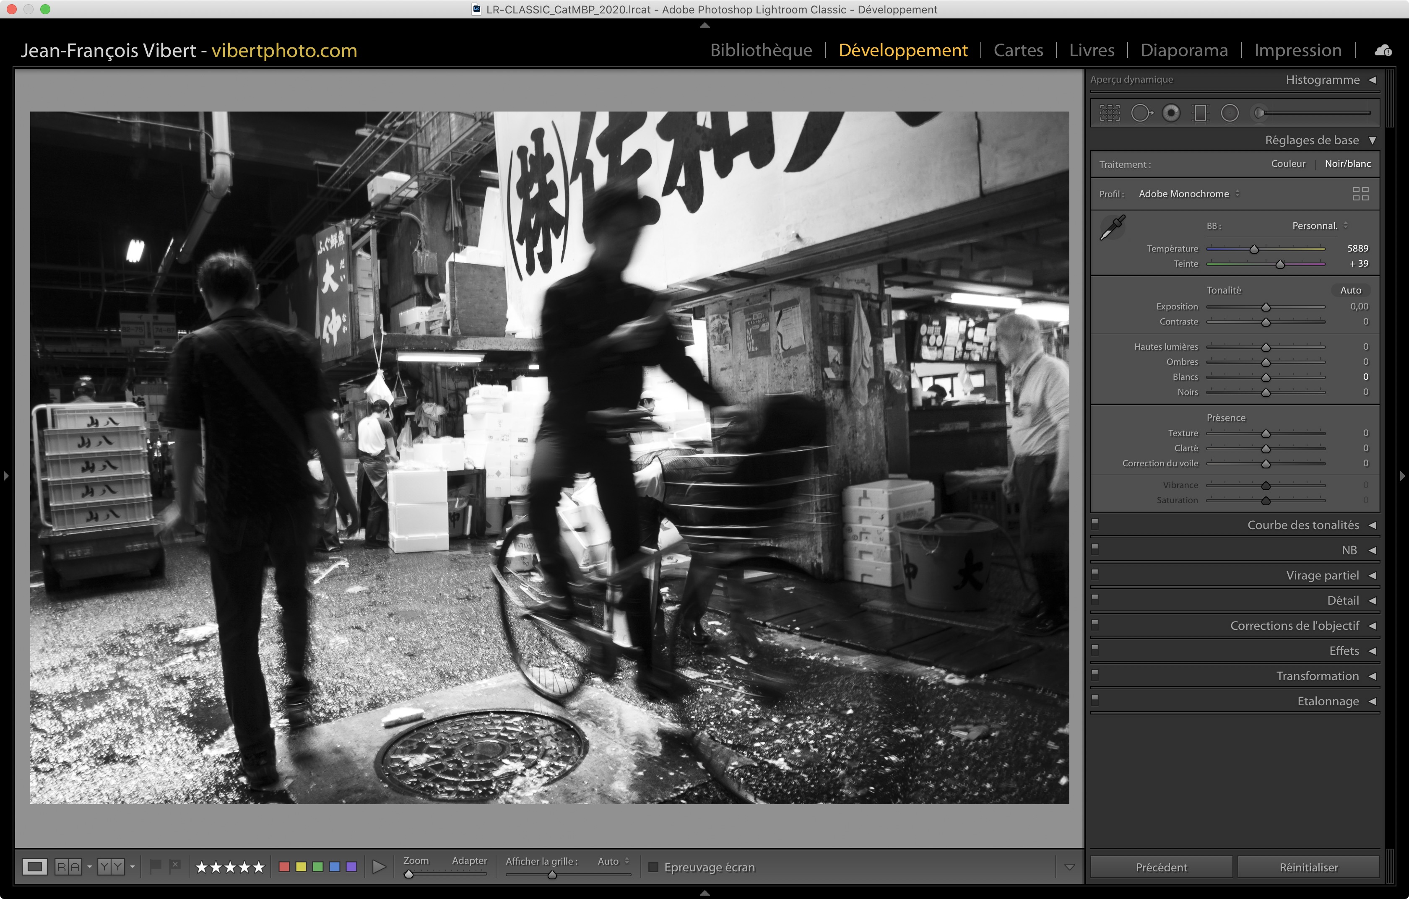The image size is (1409, 899).
Task: Open the Impression module
Action: pyautogui.click(x=1297, y=50)
